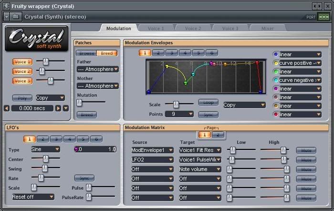Select the green envelope point at the dip
The width and height of the screenshot is (334, 211).
click(186, 83)
